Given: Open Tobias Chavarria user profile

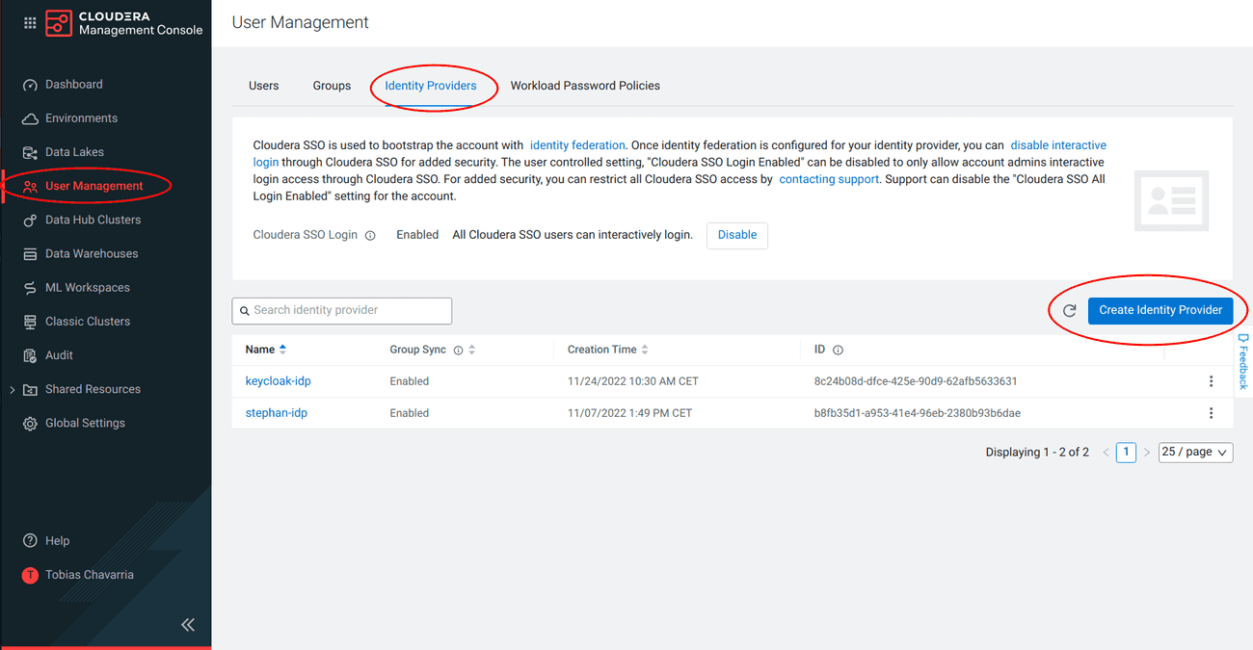Looking at the screenshot, I should [89, 575].
